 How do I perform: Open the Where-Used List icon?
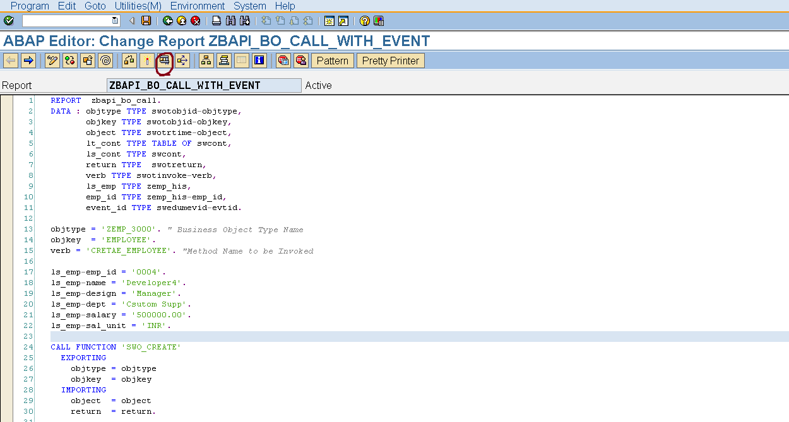tap(182, 61)
